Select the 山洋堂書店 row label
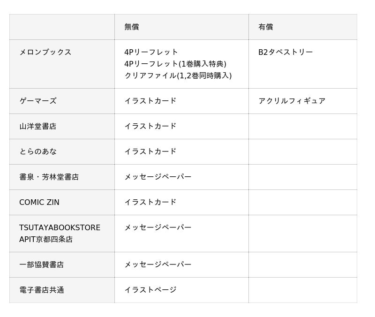Screen dimensions: 375x317 click(x=38, y=126)
